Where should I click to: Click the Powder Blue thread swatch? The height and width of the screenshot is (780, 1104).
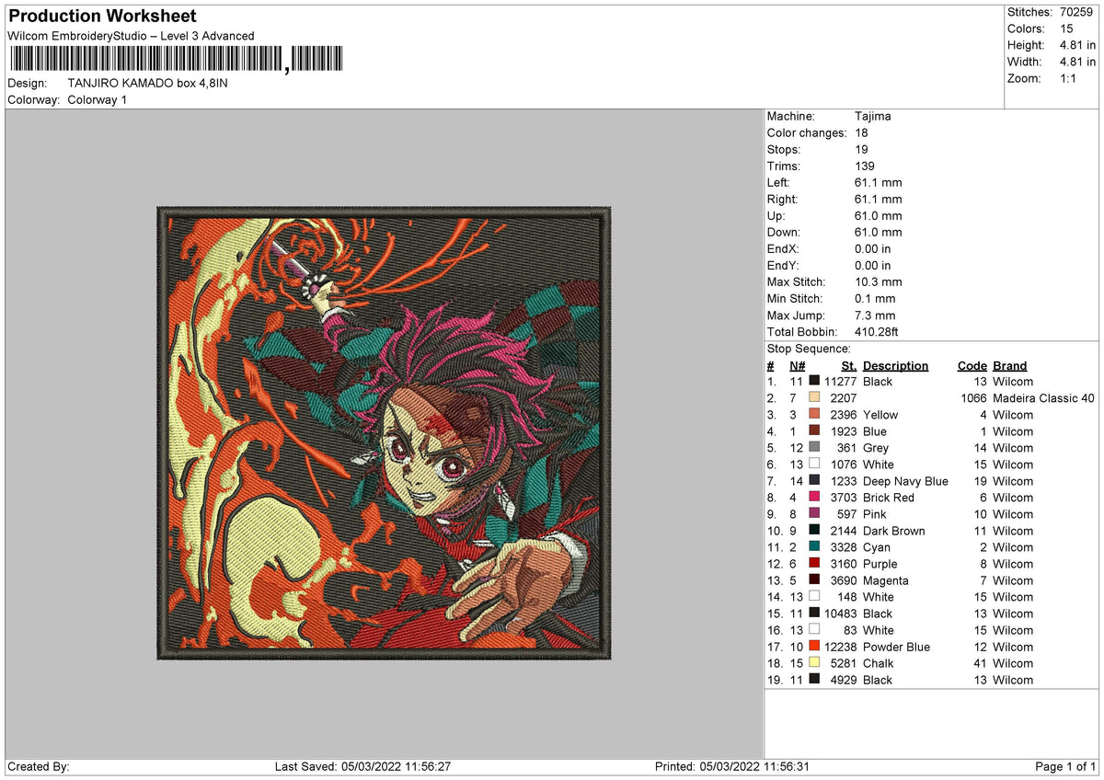(814, 647)
